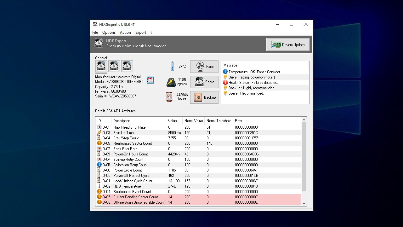Select the first drive icon in General

(101, 66)
